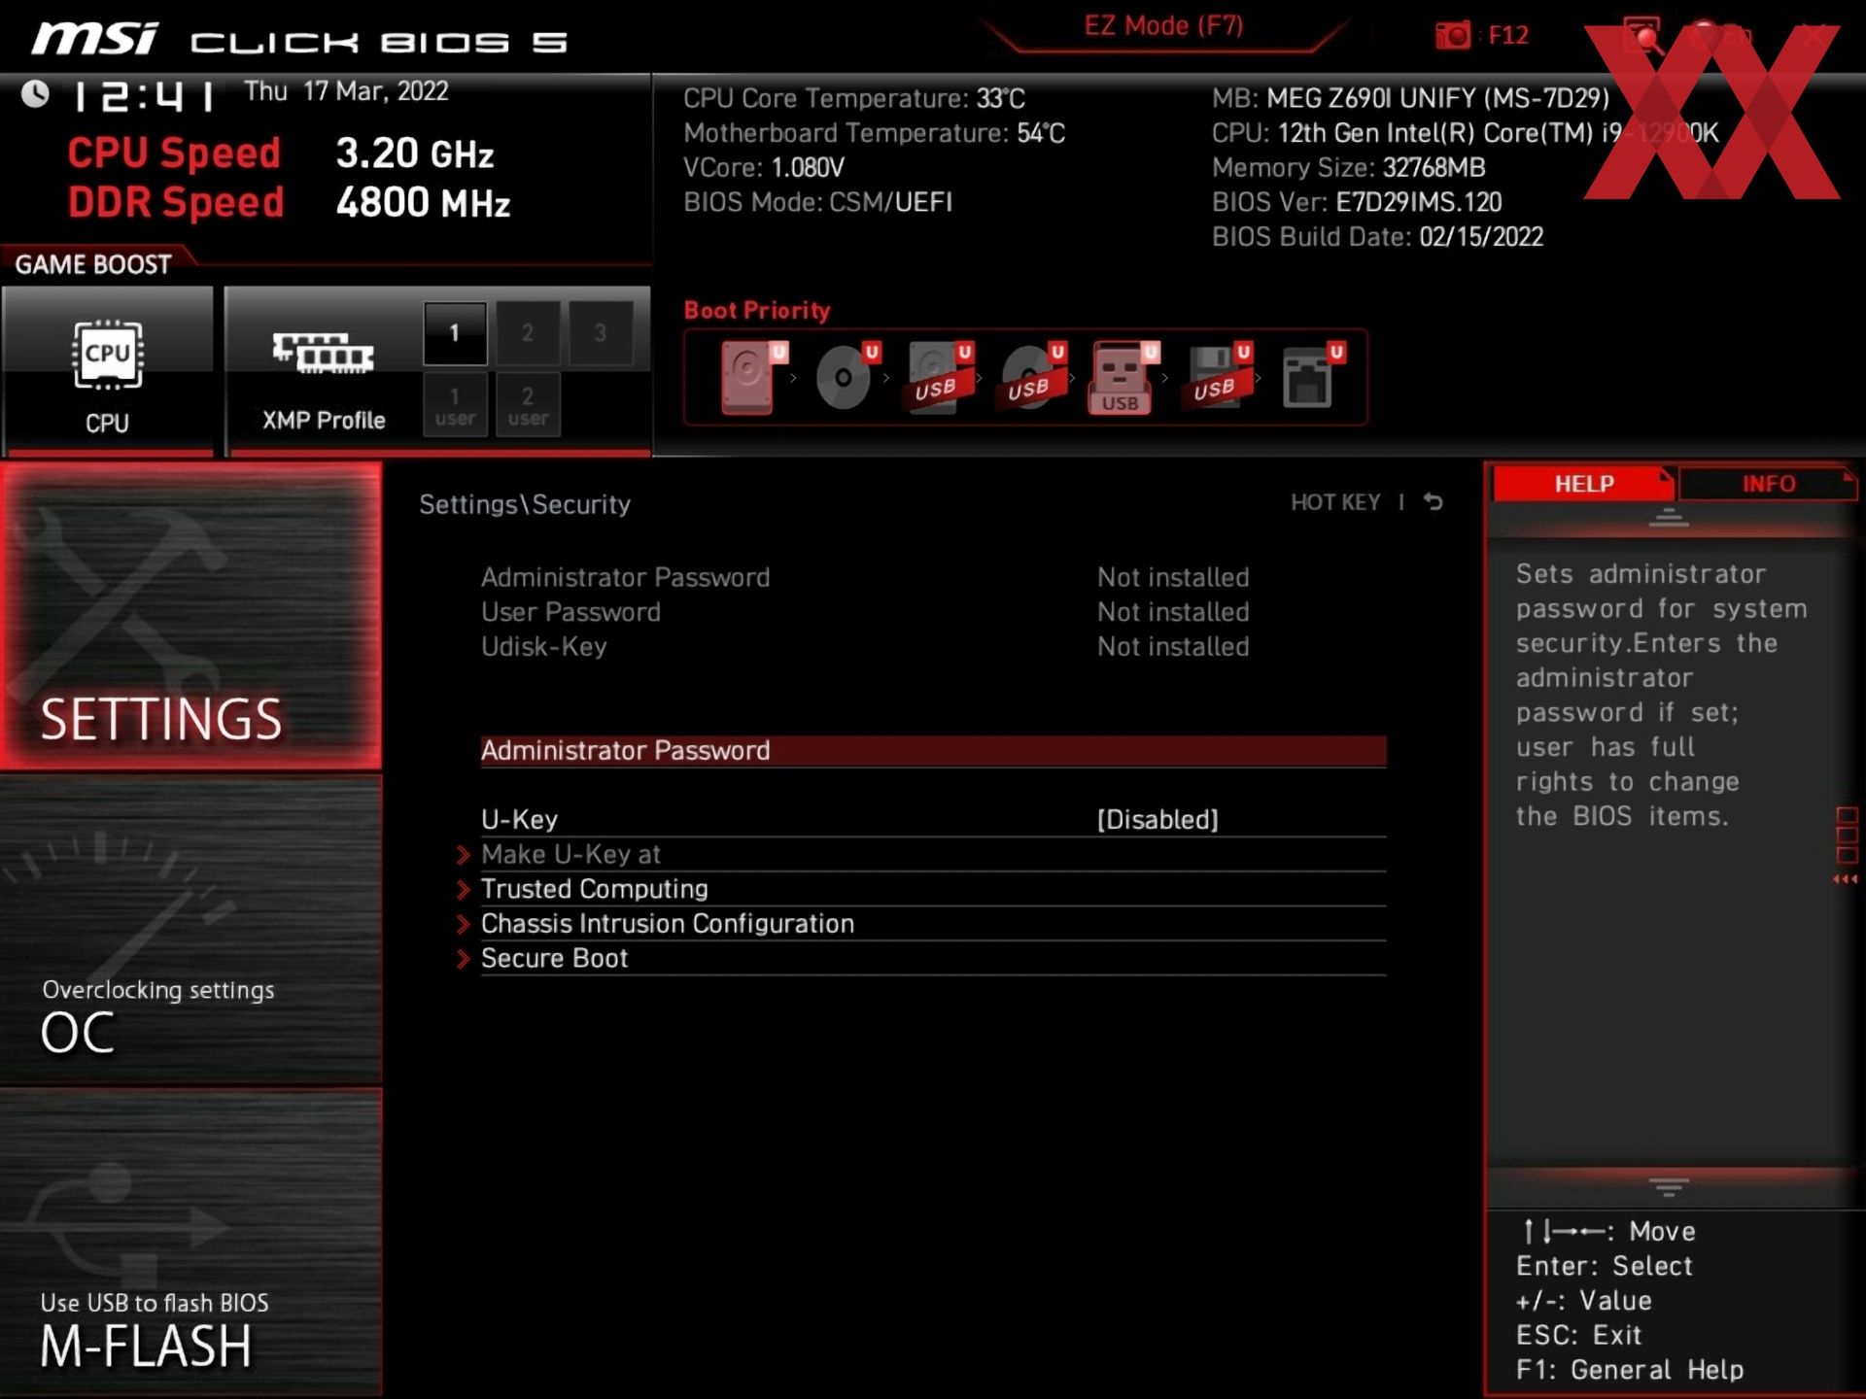Switch to the INFO tab
This screenshot has height=1399, width=1866.
click(x=1768, y=484)
